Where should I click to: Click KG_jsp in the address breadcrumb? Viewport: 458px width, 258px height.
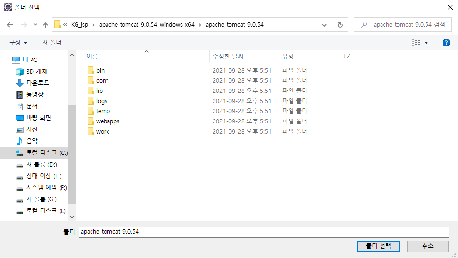click(79, 25)
